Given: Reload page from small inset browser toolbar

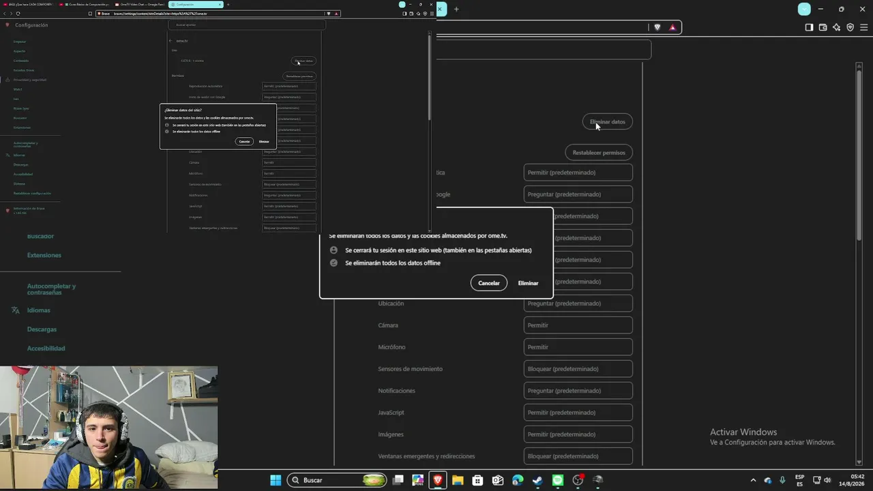Looking at the screenshot, I should (x=18, y=14).
